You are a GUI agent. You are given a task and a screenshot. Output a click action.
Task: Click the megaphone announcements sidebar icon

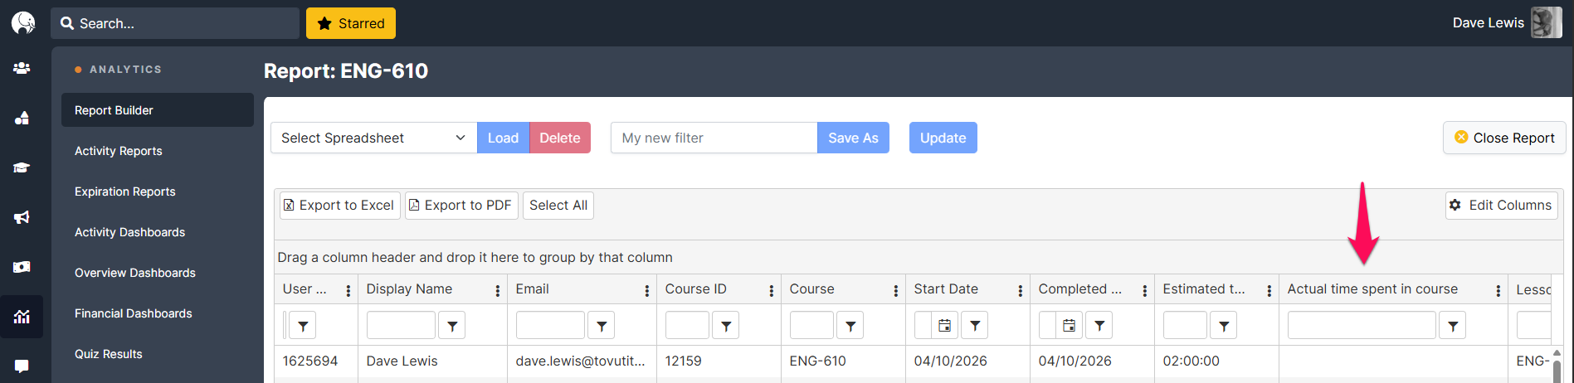point(22,217)
